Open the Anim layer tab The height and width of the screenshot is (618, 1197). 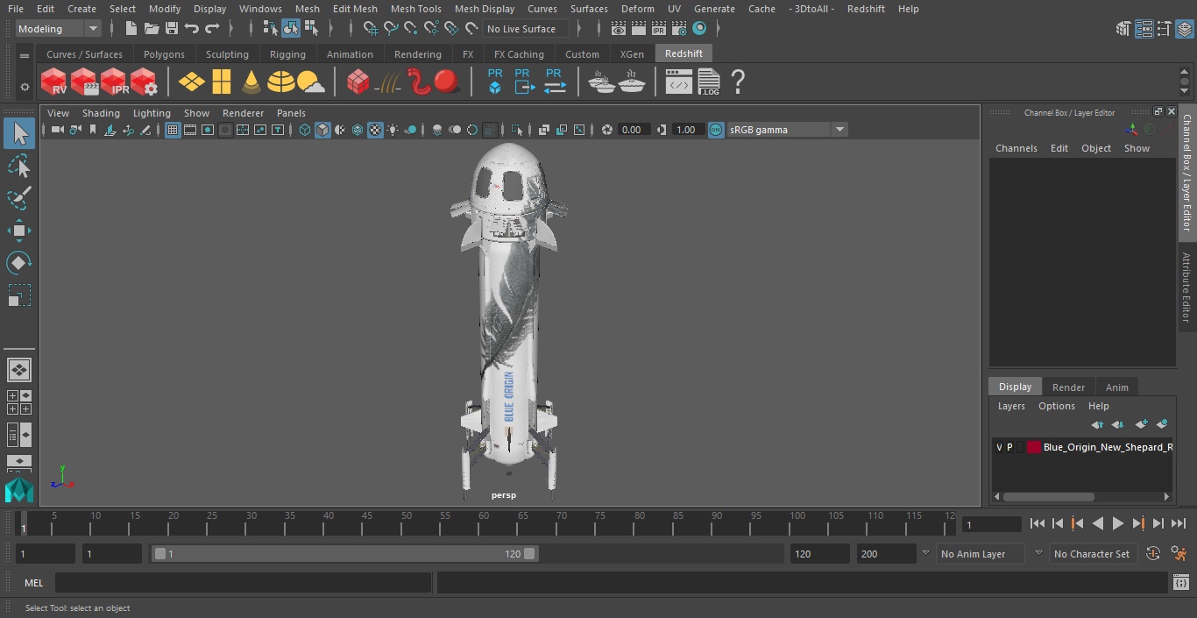click(x=1116, y=387)
